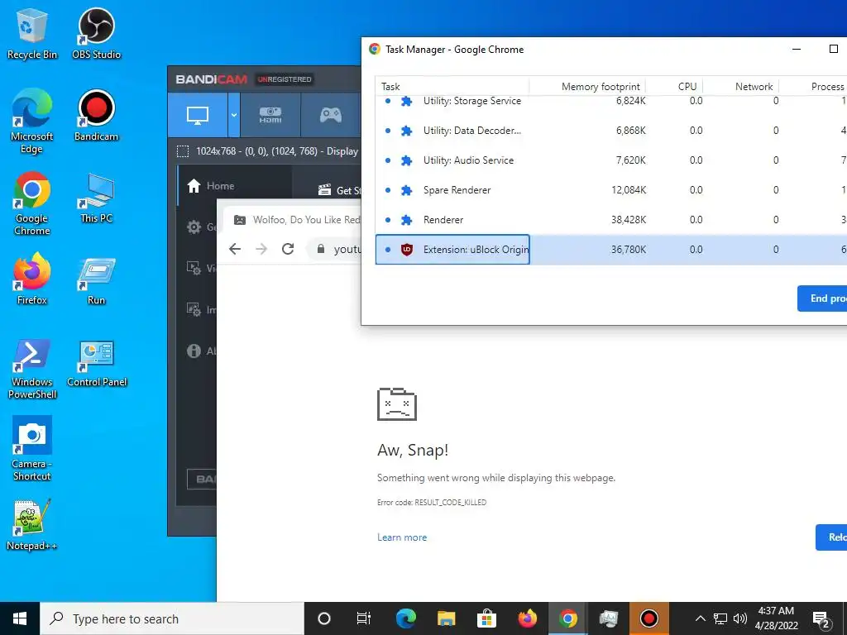Select the Control Panel desktop shortcut

pyautogui.click(x=96, y=364)
